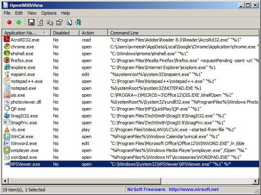The image size is (261, 195).
Task: Click the SnagIt32.exe icon
Action: (7, 115)
